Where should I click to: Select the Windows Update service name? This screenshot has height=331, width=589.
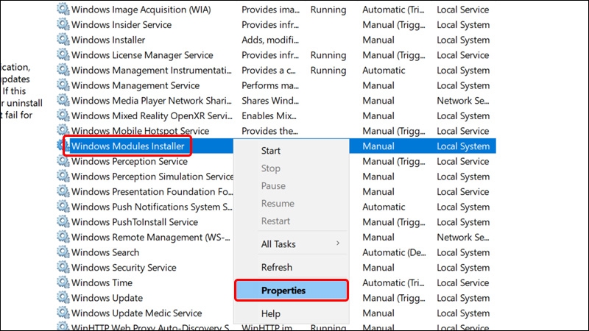(107, 299)
